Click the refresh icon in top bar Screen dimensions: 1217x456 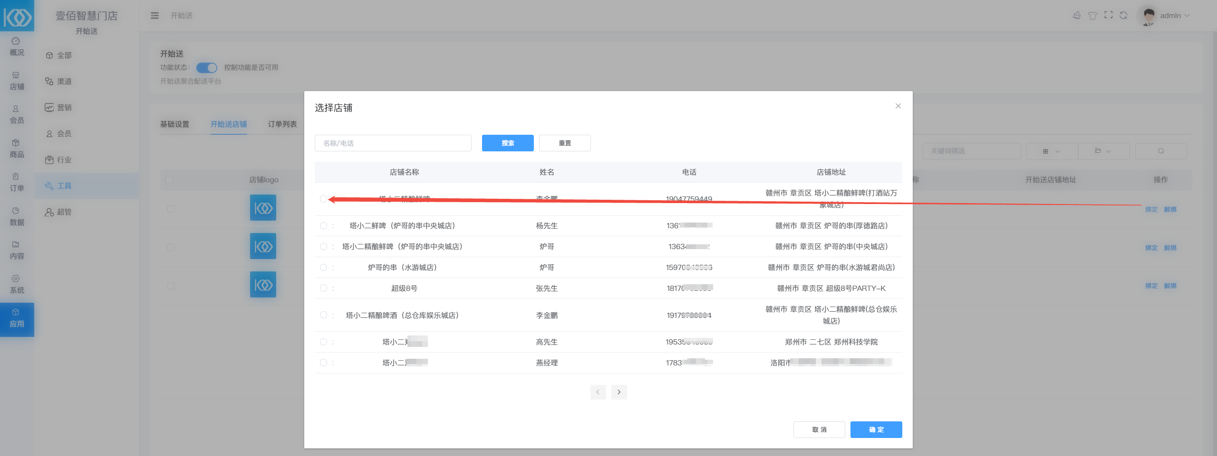(1123, 15)
